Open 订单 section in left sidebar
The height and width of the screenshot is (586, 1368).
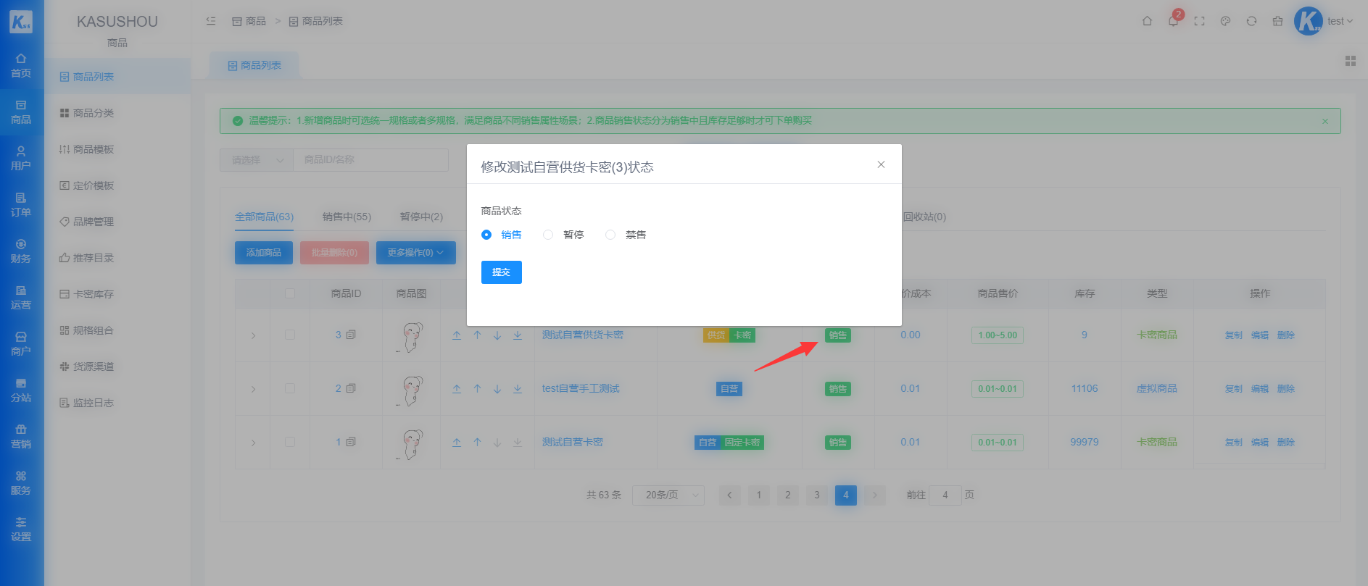(21, 204)
